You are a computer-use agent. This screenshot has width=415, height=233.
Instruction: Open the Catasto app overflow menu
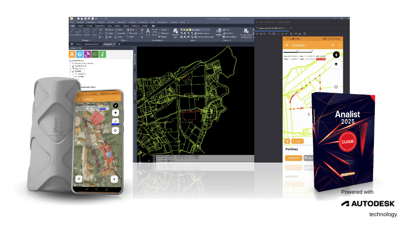tap(339, 45)
